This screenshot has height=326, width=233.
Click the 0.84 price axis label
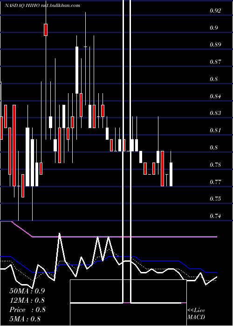click(215, 96)
